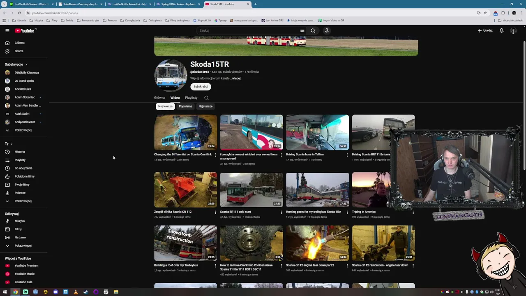Open the Seriale bookmarks folder

click(67, 20)
